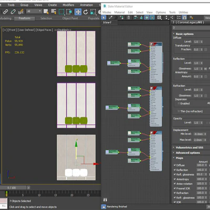The width and height of the screenshot is (210, 210).
Task: Open the viewport [+] menu
Action: (x=5, y=30)
